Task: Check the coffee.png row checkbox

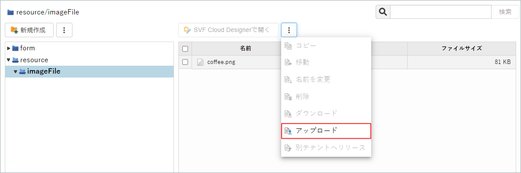Action: pos(185,62)
